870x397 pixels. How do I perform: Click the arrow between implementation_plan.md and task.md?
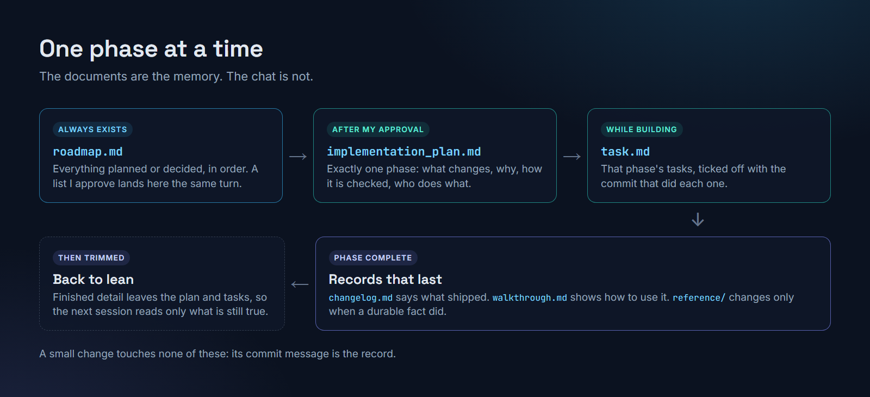pos(572,157)
